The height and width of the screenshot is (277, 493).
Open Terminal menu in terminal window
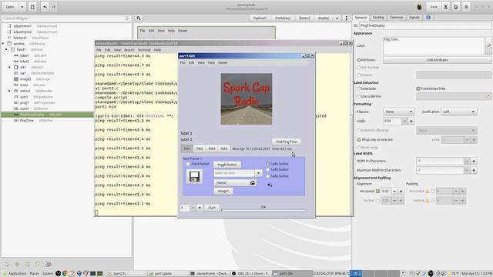144,50
